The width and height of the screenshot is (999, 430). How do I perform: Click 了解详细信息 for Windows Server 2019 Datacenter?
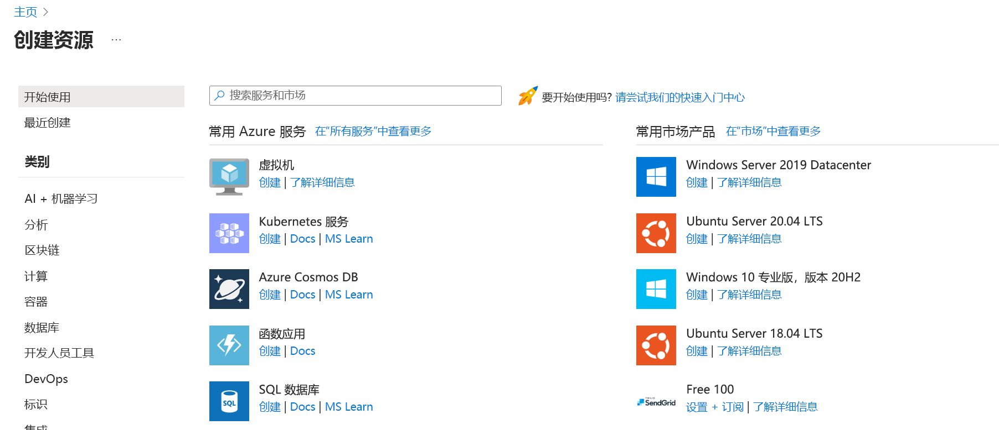(749, 182)
